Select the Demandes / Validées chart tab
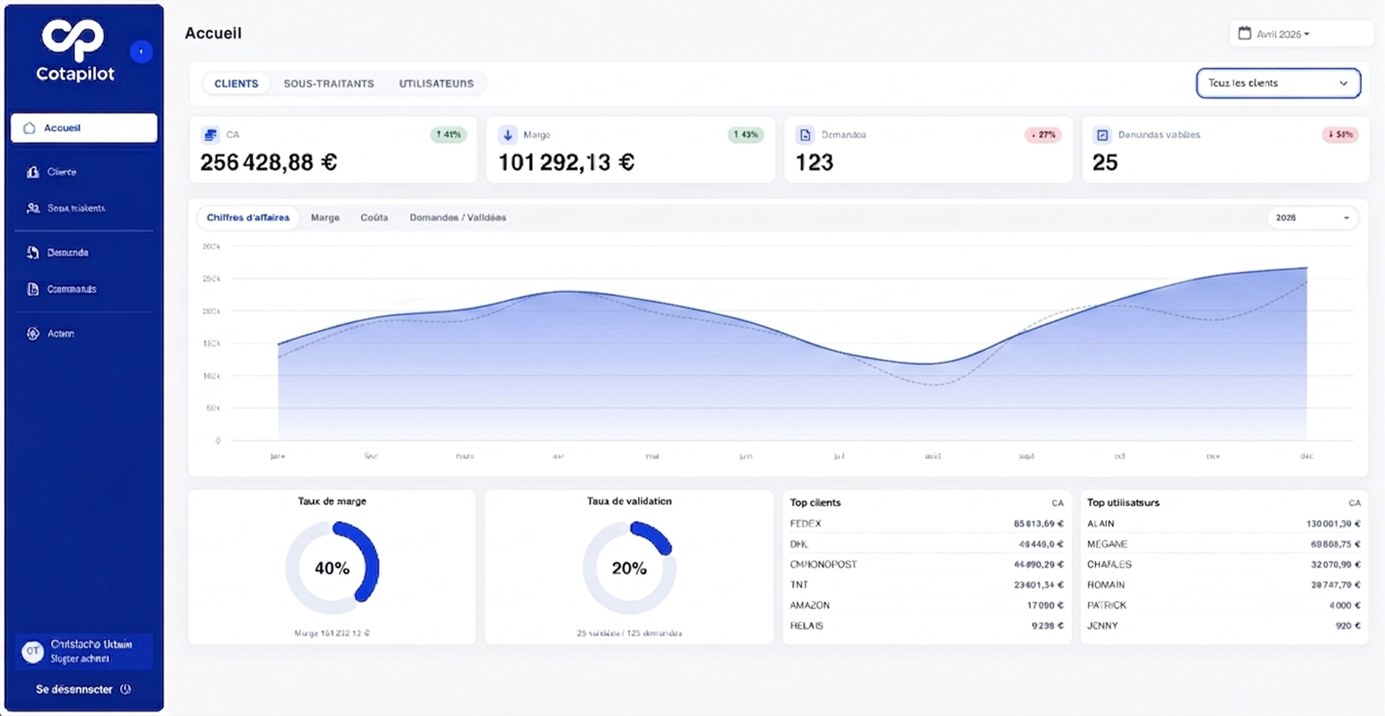This screenshot has width=1385, height=716. point(458,217)
